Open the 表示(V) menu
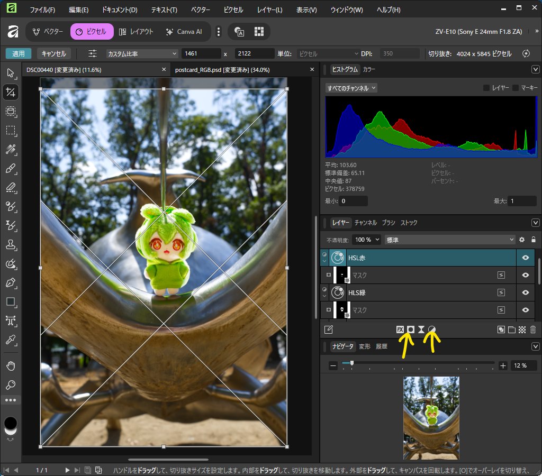542x476 pixels. tap(306, 10)
